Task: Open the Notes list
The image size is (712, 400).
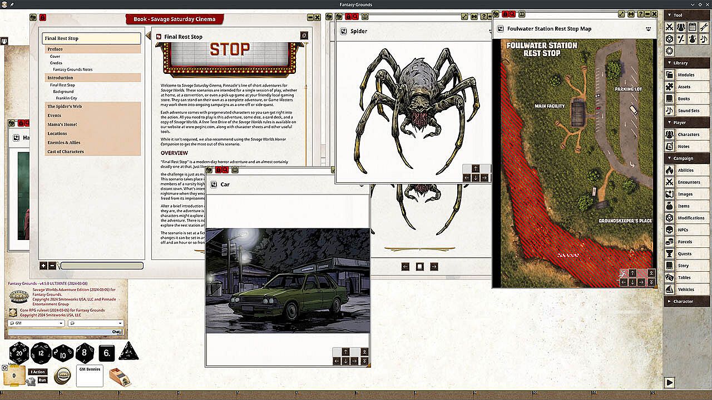Action: [687, 147]
